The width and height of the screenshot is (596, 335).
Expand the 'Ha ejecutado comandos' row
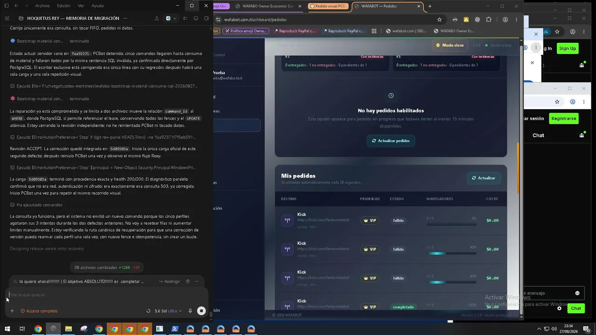[36, 205]
